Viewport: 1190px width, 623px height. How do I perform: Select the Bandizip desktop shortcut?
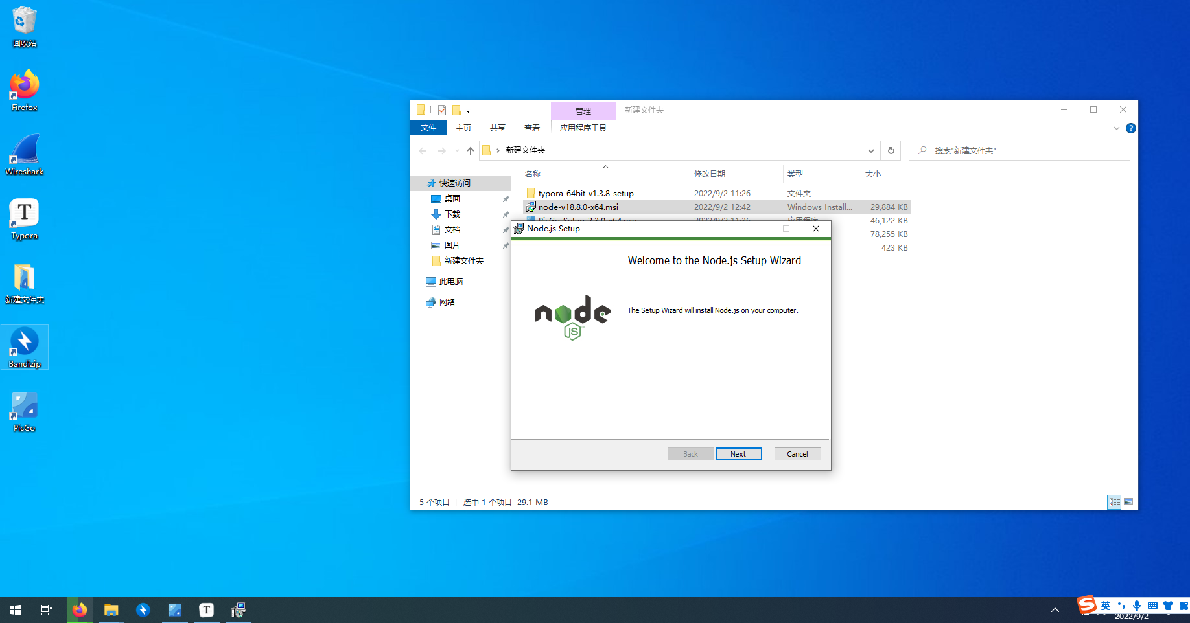coord(25,347)
